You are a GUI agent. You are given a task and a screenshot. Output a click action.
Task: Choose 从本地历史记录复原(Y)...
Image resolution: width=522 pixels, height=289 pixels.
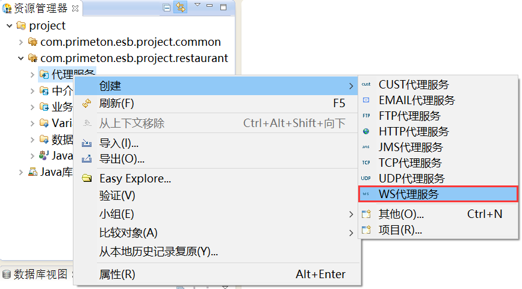[216, 252]
